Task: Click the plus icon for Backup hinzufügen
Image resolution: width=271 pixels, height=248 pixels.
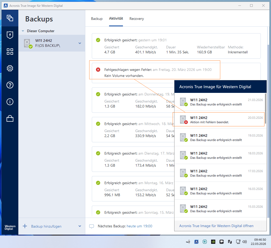Action: 25,226
